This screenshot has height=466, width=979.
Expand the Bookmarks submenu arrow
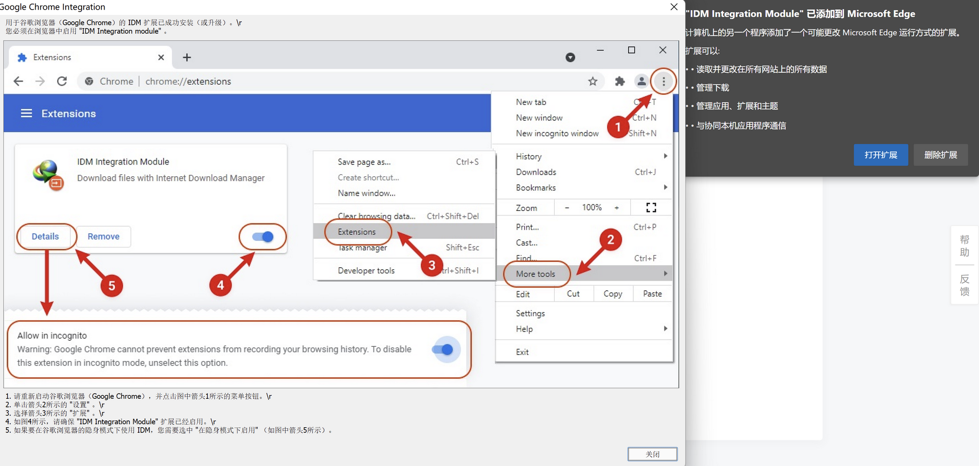pos(665,187)
